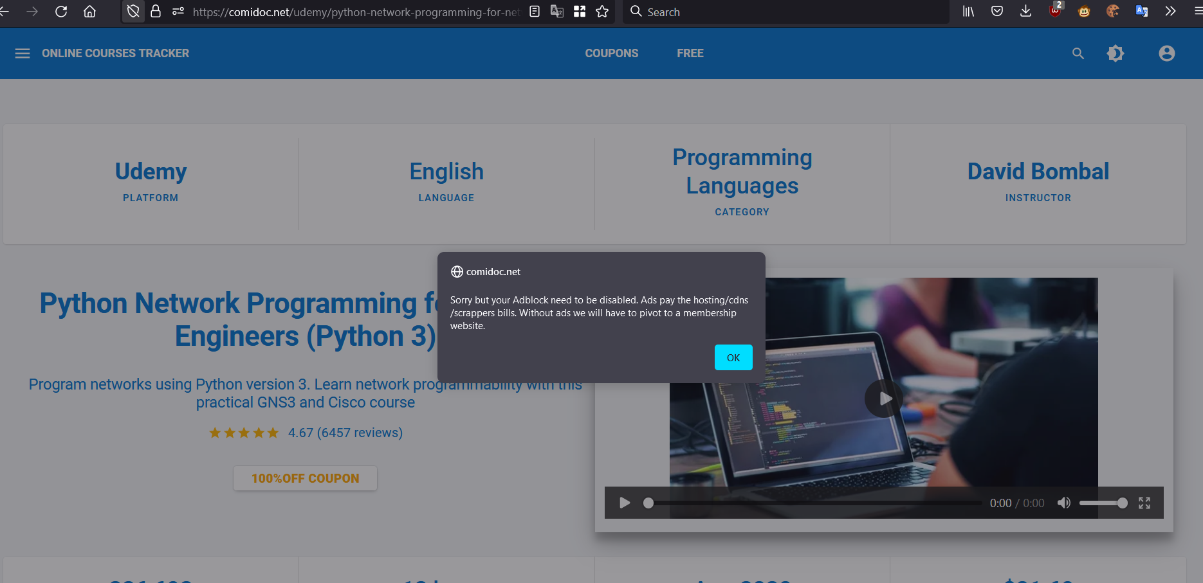Translate page icon in address bar
Viewport: 1203px width, 583px height.
(x=557, y=12)
